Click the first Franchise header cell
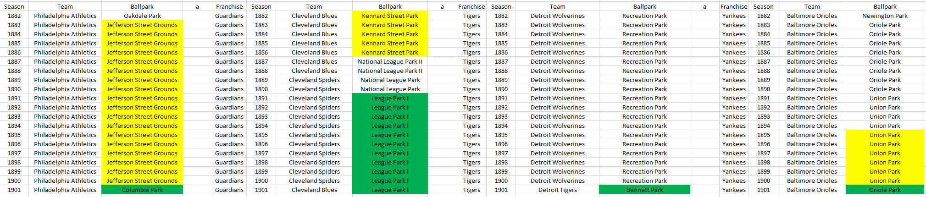 [229, 6]
